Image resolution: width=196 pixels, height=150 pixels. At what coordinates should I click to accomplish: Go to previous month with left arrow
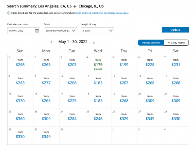[x=51, y=42]
